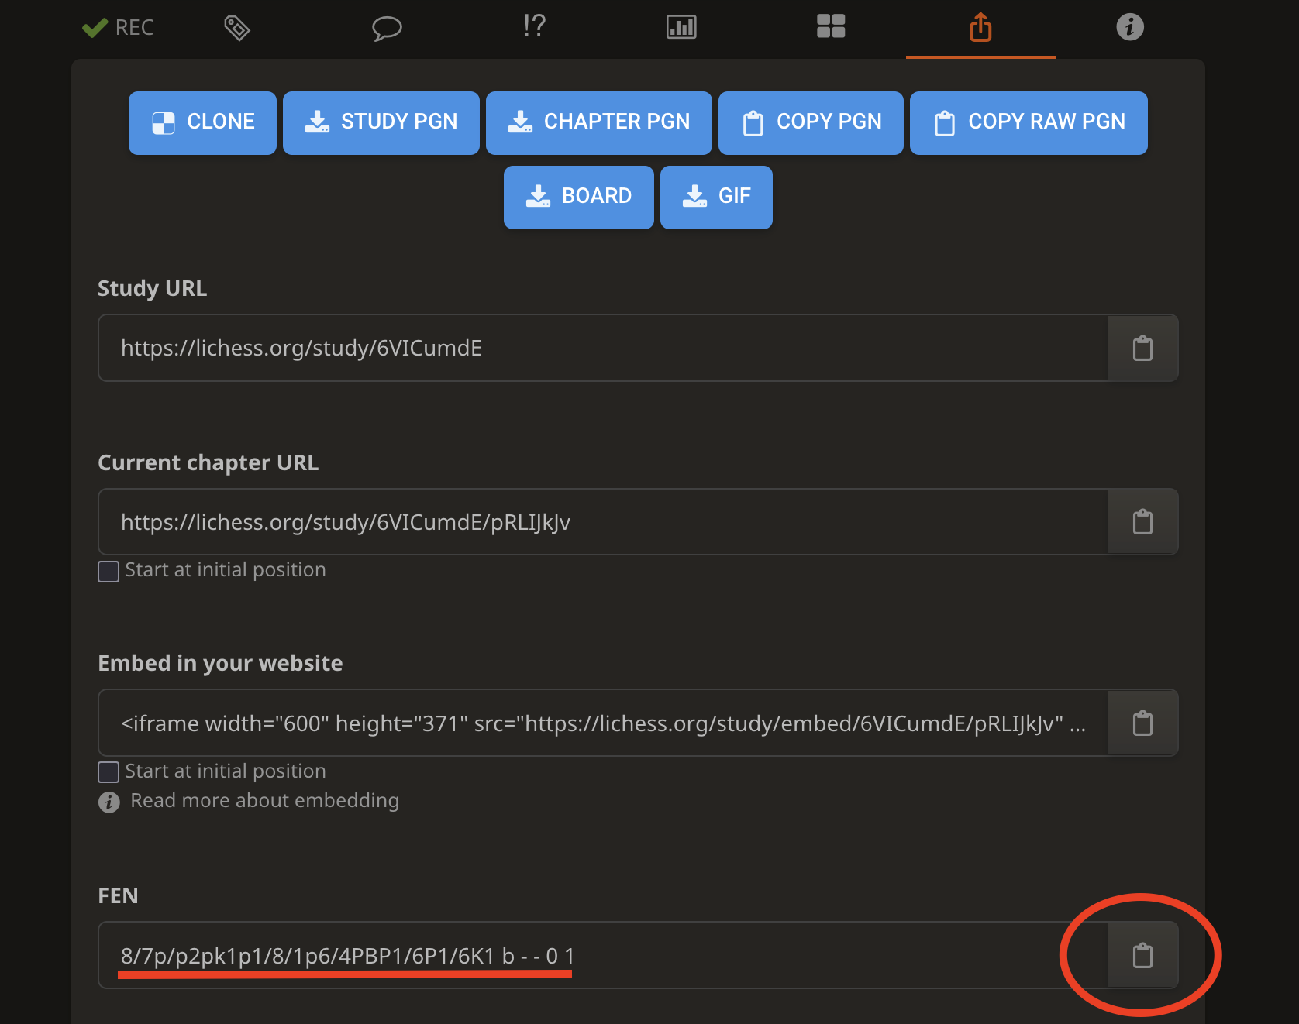Download the board image via BOARD button
This screenshot has height=1024, width=1299.
tap(578, 197)
